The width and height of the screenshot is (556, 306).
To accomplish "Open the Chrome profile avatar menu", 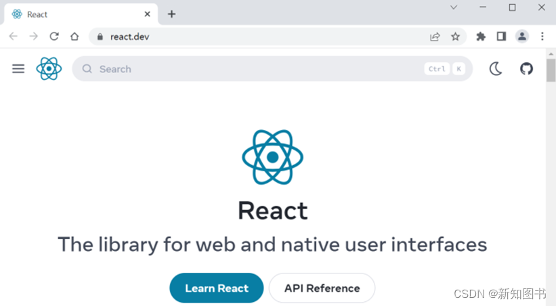I will [x=521, y=37].
